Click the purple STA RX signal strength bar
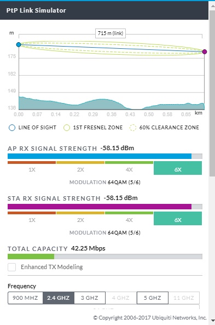This screenshot has height=325, width=215. coord(100,207)
